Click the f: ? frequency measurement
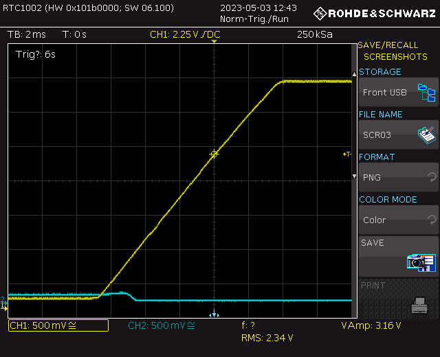 (x=248, y=325)
